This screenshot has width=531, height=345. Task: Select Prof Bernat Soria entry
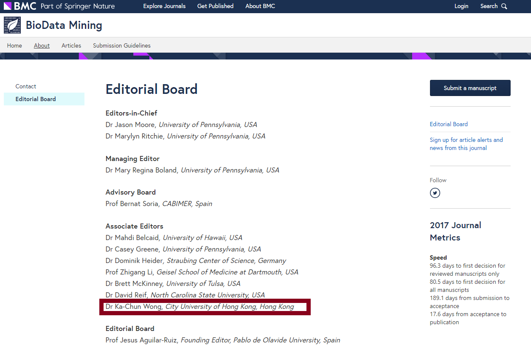click(x=159, y=204)
